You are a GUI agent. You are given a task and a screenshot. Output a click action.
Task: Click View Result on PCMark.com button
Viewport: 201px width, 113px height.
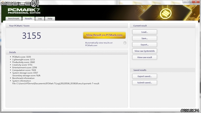coord(104,35)
